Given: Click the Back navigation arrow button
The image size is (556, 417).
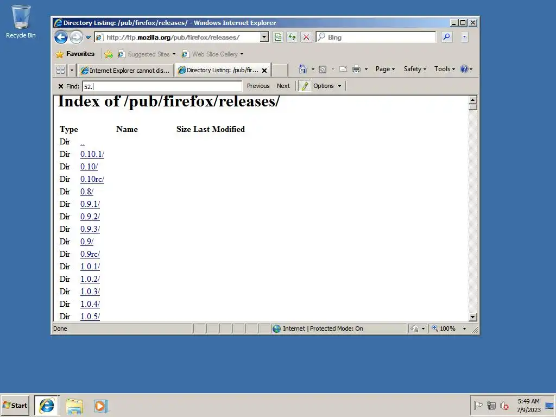Looking at the screenshot, I should pos(61,37).
